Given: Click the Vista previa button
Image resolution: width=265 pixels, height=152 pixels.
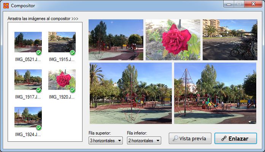Looking at the screenshot, I should (x=190, y=138).
